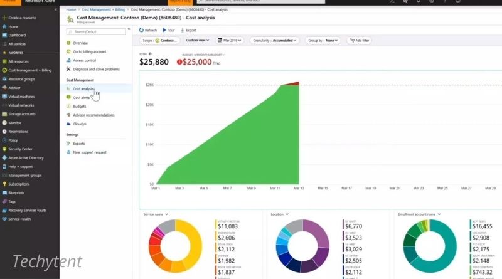Open Home from the left sidebar
Image resolution: width=502 pixels, height=279 pixels.
pos(13,26)
